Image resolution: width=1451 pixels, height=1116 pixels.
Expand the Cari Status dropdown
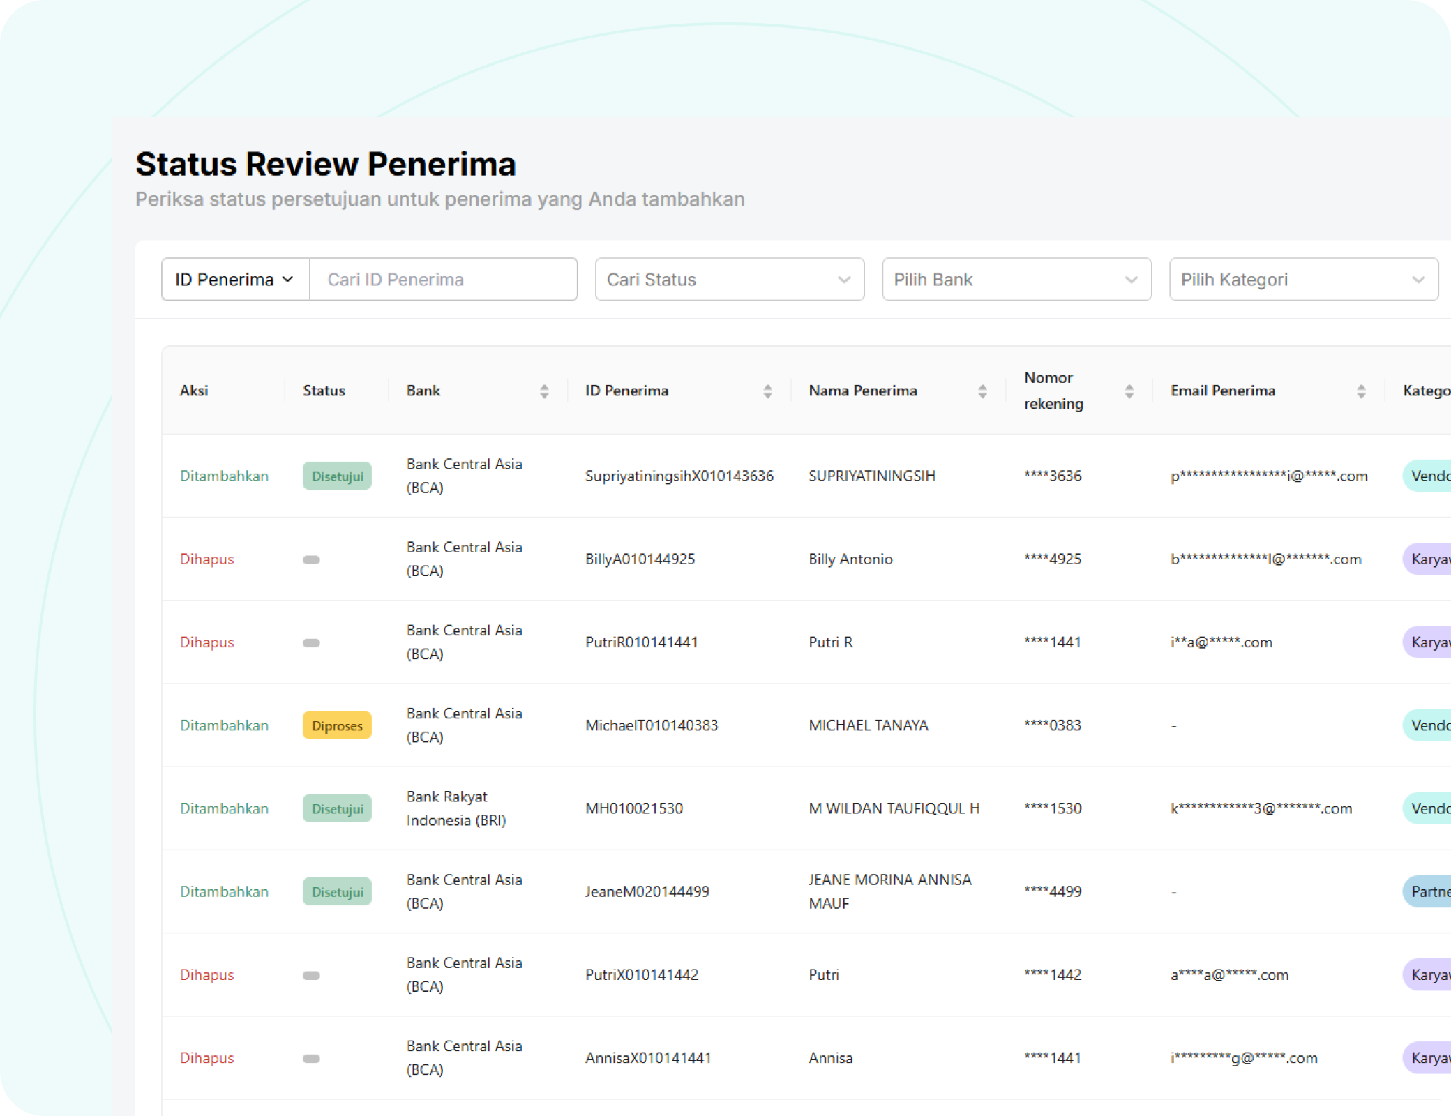tap(729, 280)
